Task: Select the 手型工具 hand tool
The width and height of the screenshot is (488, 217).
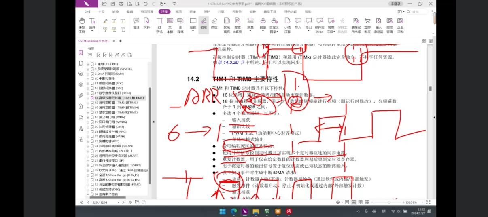Action: [82, 25]
